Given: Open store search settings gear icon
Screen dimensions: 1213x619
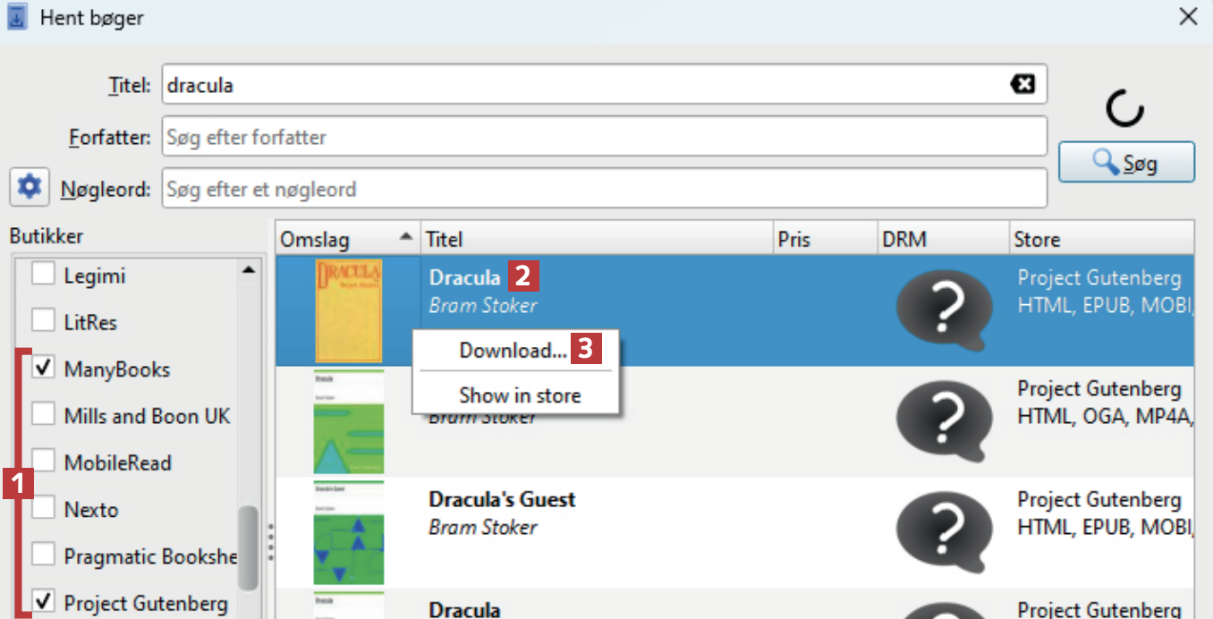Looking at the screenshot, I should [30, 187].
